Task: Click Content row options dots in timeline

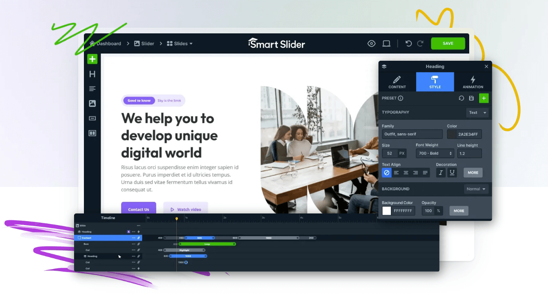Action: coord(134,238)
